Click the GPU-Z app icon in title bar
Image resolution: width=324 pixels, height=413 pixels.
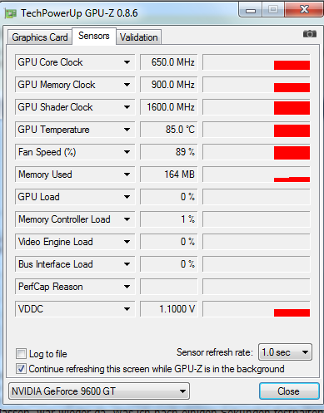pos(11,13)
